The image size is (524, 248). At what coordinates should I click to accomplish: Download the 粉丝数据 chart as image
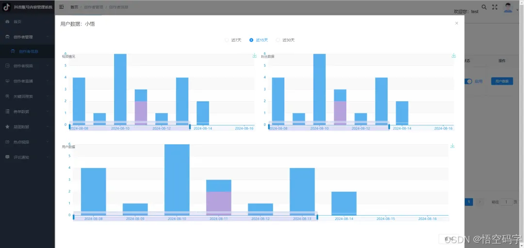click(x=454, y=55)
